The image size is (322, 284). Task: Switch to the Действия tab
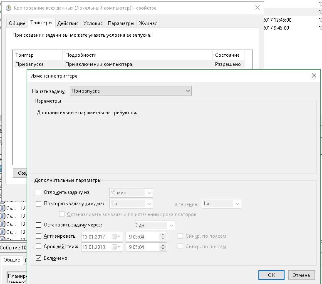68,23
